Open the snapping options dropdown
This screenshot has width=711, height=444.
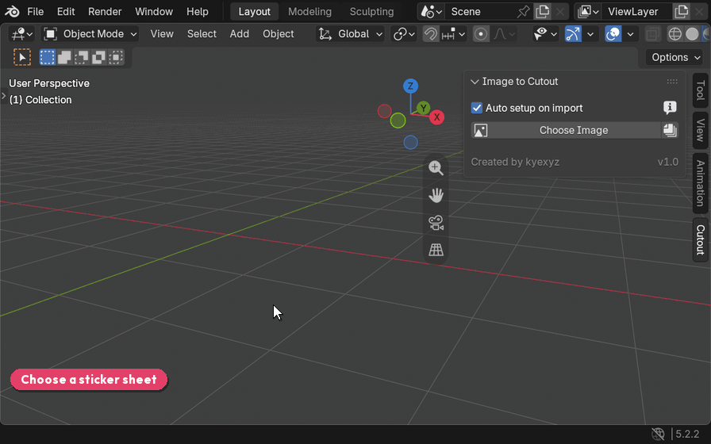click(453, 34)
